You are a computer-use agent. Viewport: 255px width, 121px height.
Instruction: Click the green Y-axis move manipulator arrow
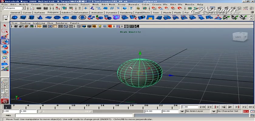(140, 54)
